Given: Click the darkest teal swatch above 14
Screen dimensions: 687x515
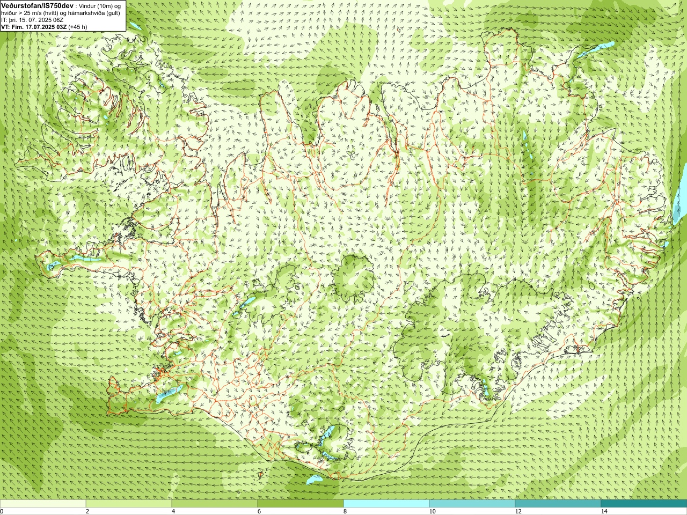Looking at the screenshot, I should (x=644, y=504).
